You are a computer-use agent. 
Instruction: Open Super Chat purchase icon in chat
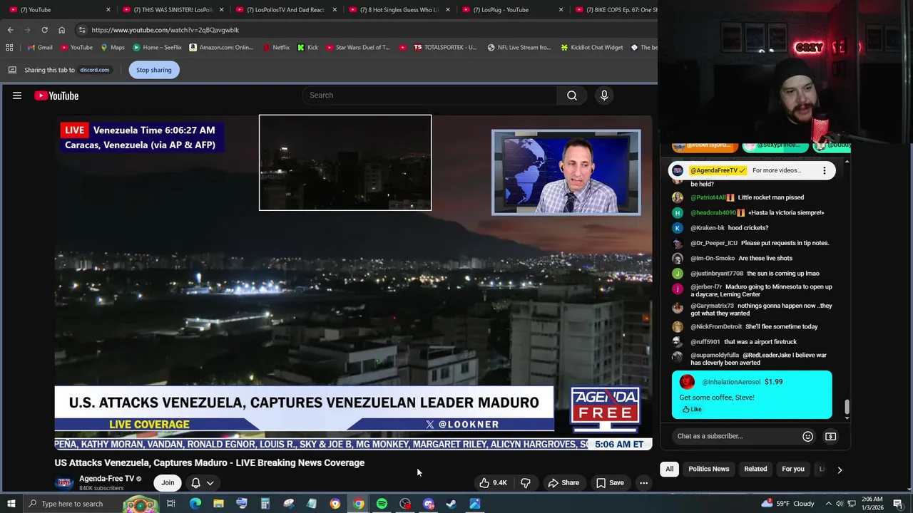830,436
